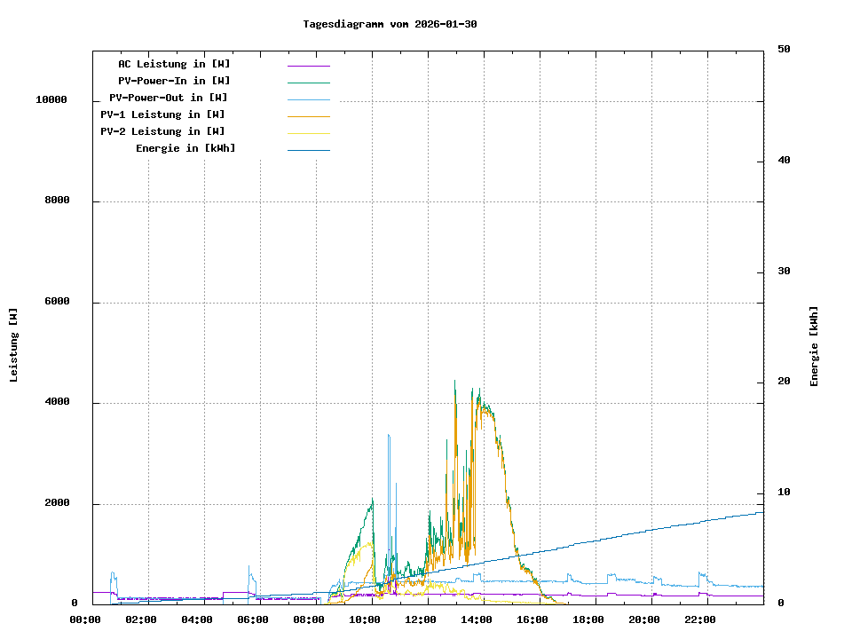Select the PV-Power-In in [W] legend label
This screenshot has height=639, width=852.
[x=174, y=81]
